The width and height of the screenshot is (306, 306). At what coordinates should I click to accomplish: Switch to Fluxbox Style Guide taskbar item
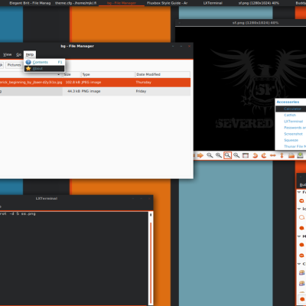point(168,3)
